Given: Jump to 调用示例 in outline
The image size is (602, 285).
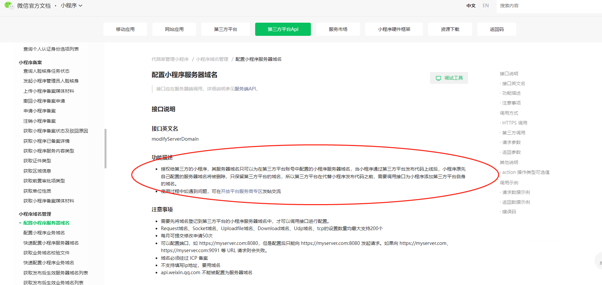Looking at the screenshot, I should pyautogui.click(x=509, y=183).
